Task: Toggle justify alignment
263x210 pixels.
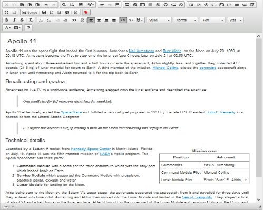Action: click(114, 20)
